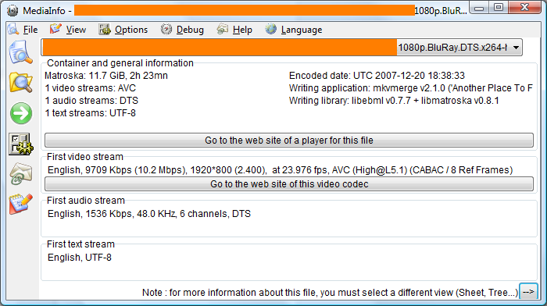Screen dimensions: 547x306
Task: Click 'Encoded date: UTC 2007-12-20' text
Action: (x=377, y=76)
